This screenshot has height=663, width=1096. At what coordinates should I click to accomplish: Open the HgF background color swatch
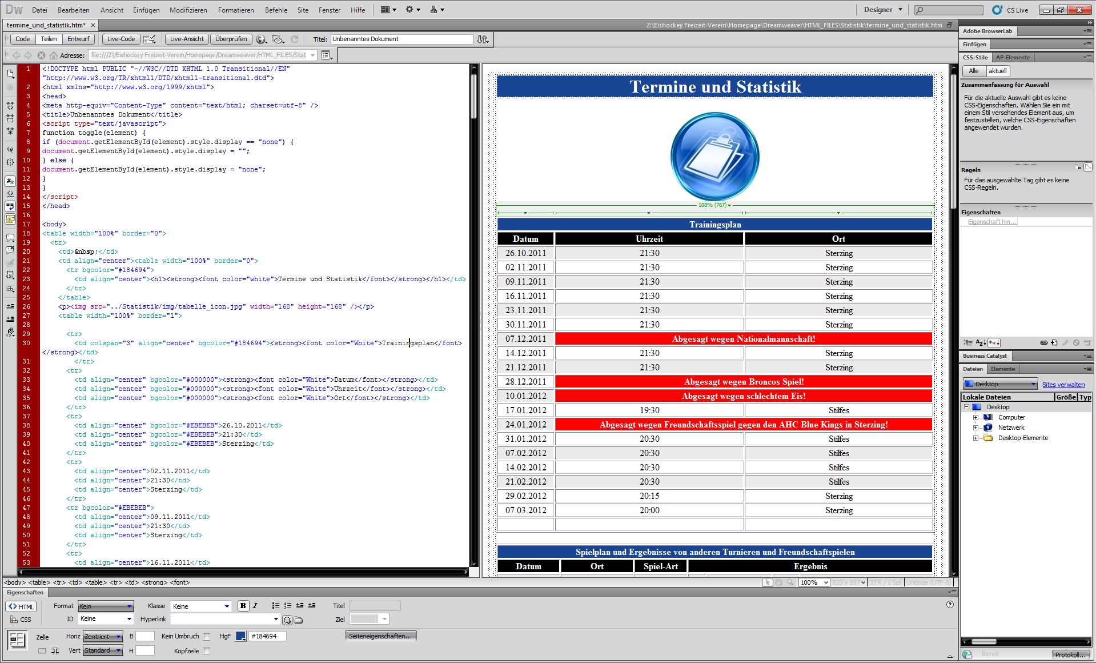(240, 636)
